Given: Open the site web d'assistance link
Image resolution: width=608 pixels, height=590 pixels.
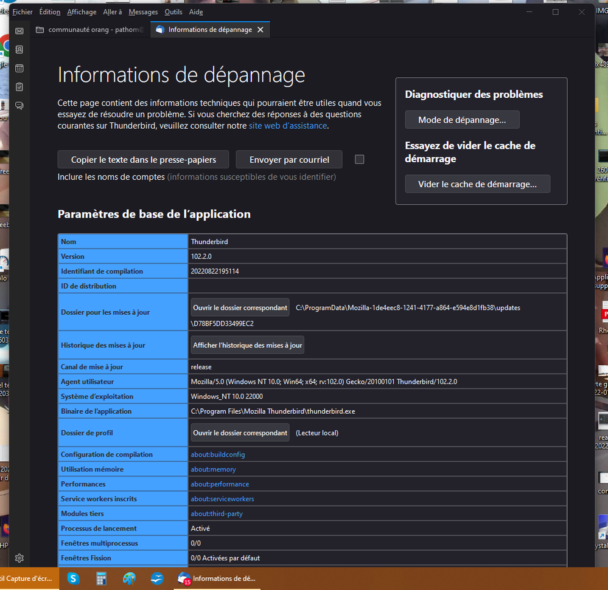Looking at the screenshot, I should click(x=288, y=126).
